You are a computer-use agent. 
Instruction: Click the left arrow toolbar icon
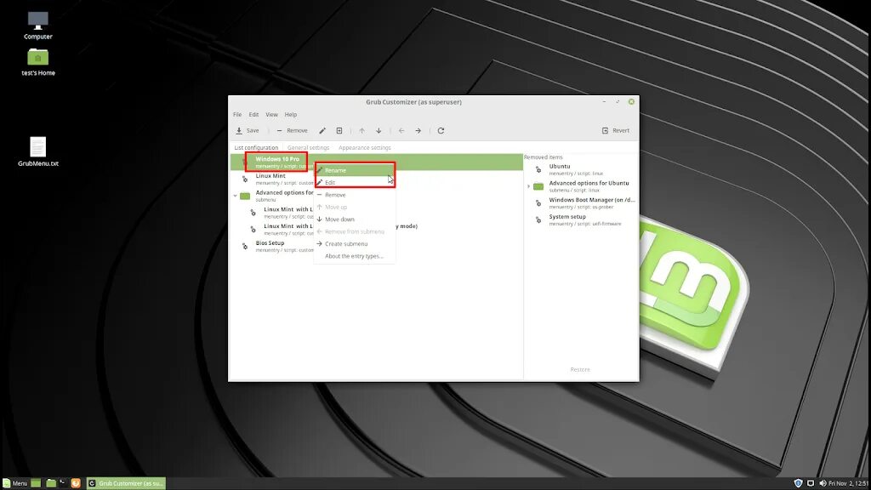click(x=401, y=130)
